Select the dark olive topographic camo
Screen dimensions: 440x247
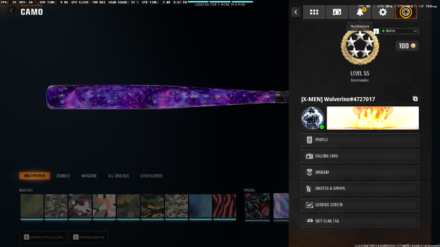coord(128,206)
